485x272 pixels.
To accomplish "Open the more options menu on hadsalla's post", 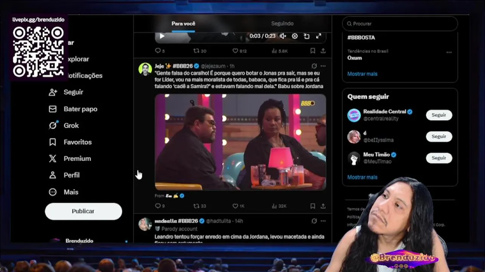I will [x=323, y=221].
